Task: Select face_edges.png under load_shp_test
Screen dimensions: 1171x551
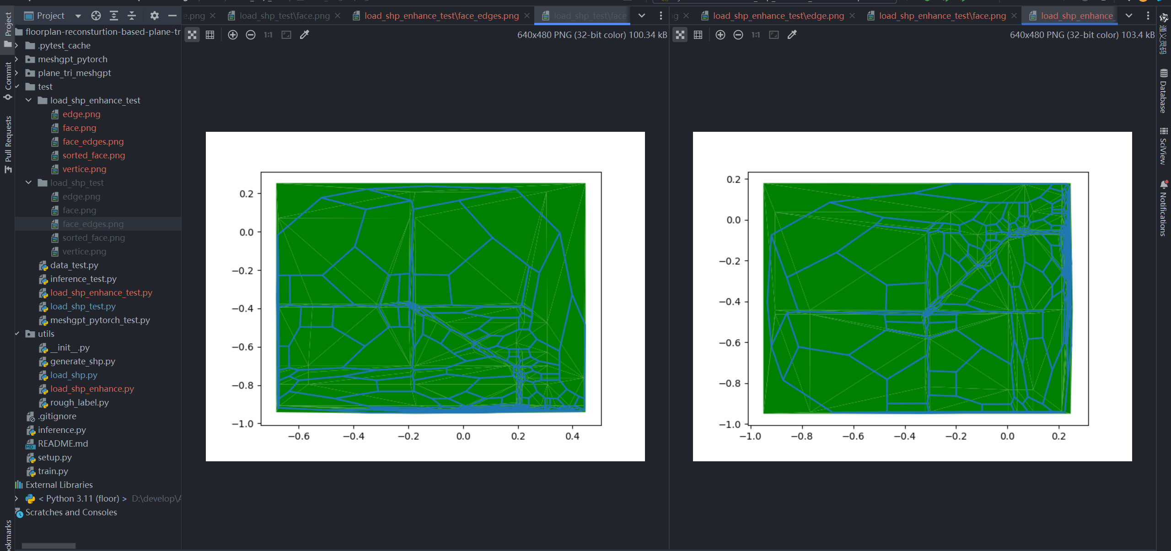Action: [93, 224]
